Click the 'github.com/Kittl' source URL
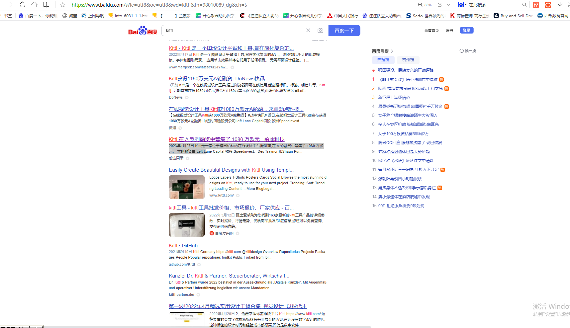Screen dimensions: 570x328 click(x=182, y=265)
